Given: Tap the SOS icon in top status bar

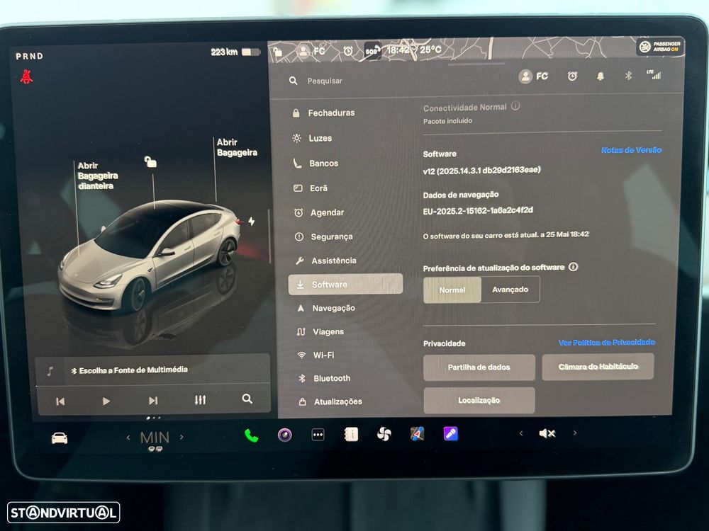Looking at the screenshot, I should (372, 51).
